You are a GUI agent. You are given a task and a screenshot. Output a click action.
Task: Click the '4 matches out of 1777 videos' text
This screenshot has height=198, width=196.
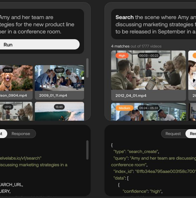pyautogui.click(x=136, y=46)
